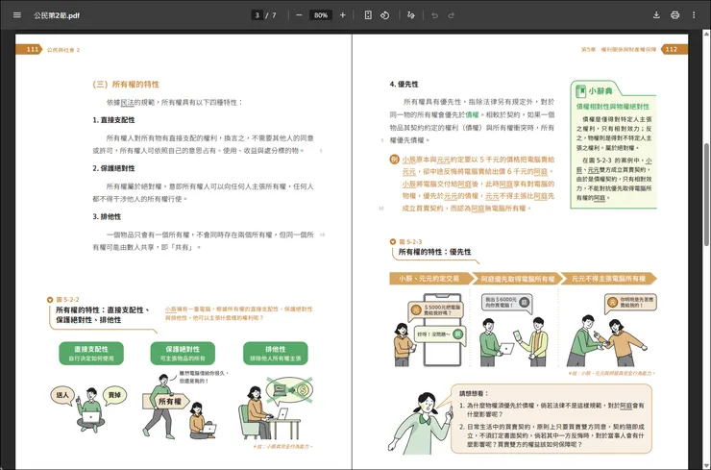Click the 請想想看 prompt text
The image size is (711, 470).
[x=474, y=393]
